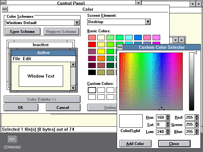Expand the Screen Element dropdown list
203x152 pixels.
click(x=148, y=22)
